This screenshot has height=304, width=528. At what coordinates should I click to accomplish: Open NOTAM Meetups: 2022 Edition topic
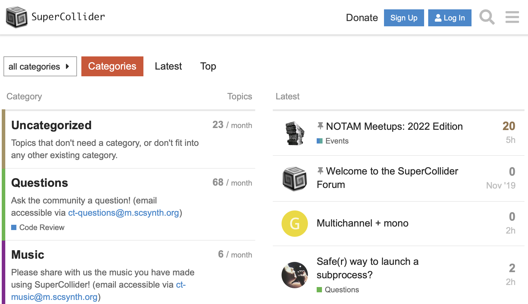(x=394, y=126)
